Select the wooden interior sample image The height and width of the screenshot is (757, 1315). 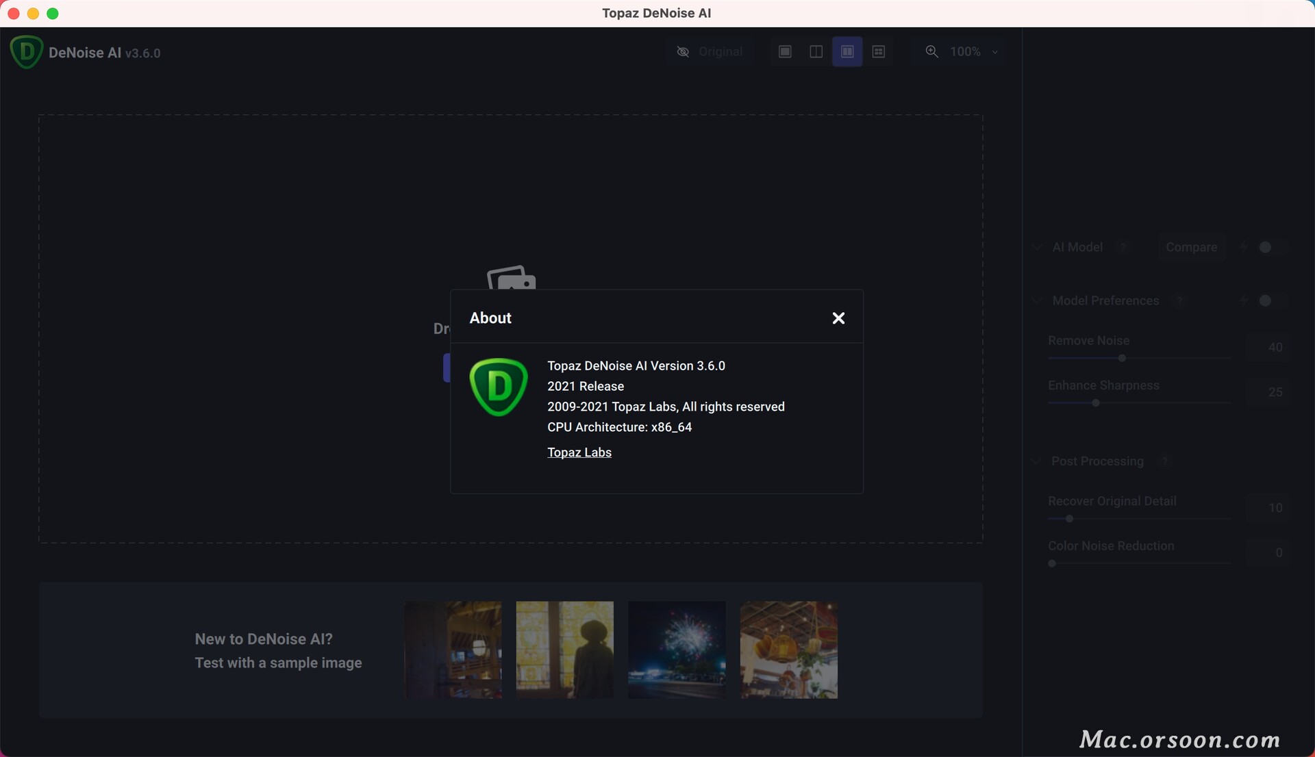[x=453, y=650]
